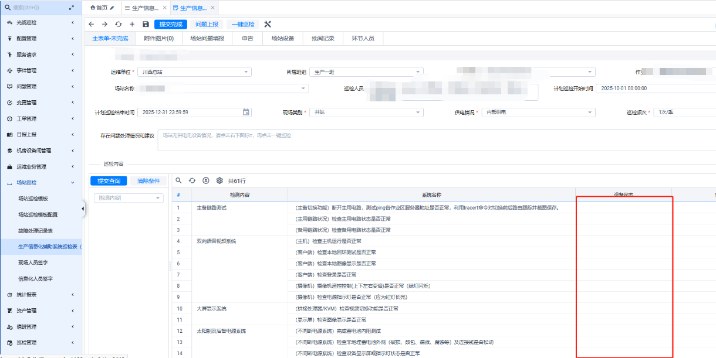
Task: Open the wrench tools icon
Action: [268, 24]
